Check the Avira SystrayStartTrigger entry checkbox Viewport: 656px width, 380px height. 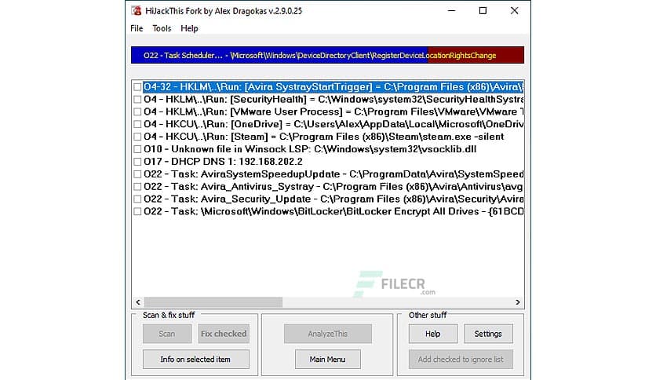137,87
